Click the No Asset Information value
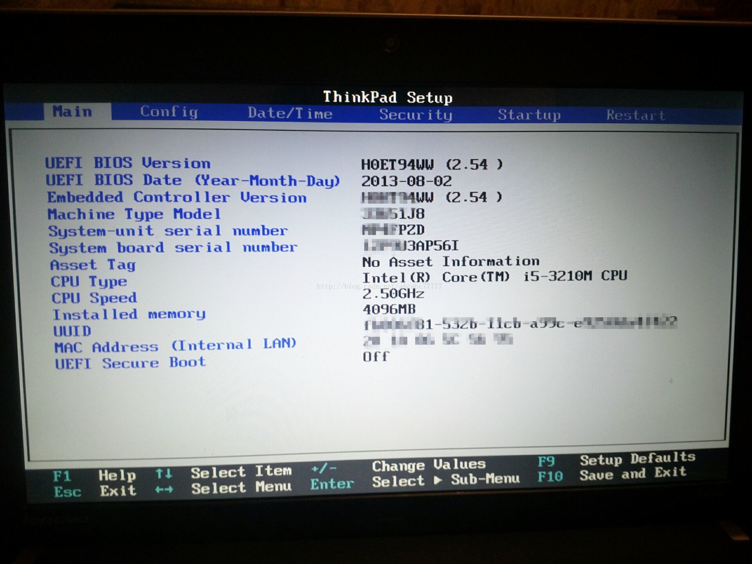 coord(451,262)
